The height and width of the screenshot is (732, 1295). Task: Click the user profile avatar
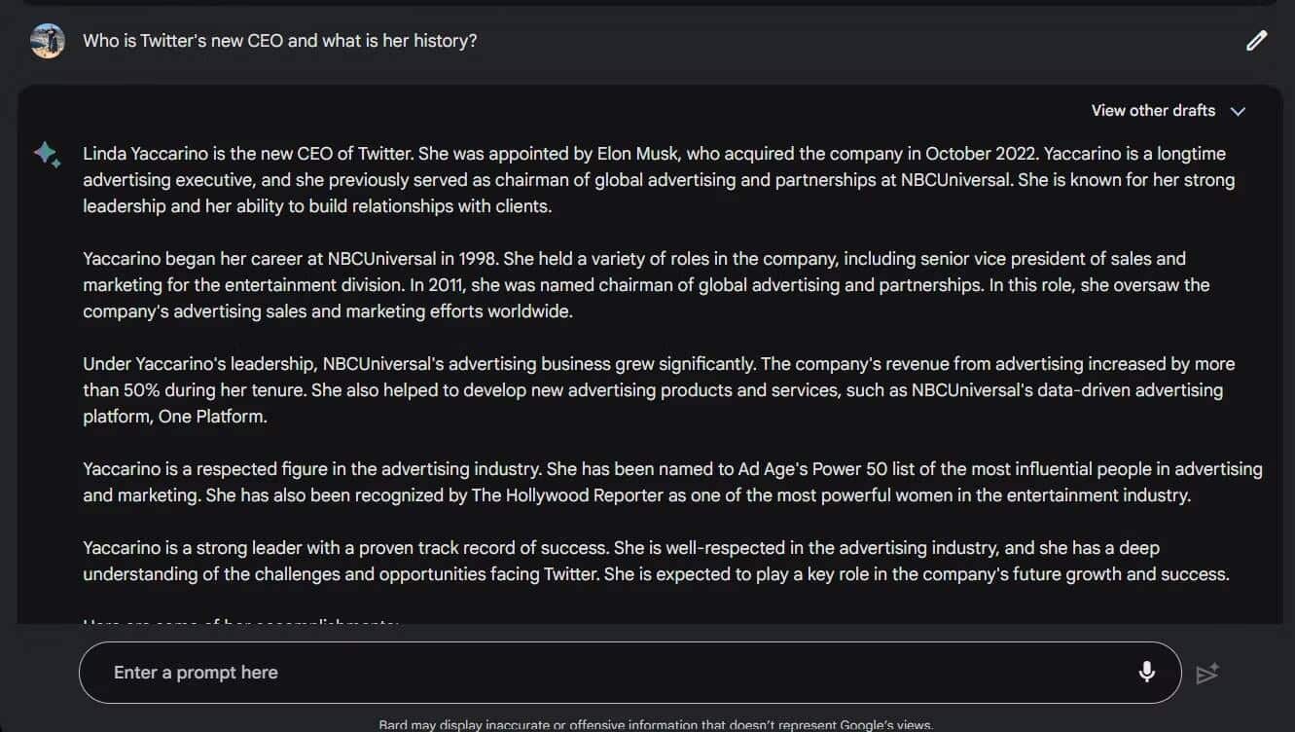pyautogui.click(x=47, y=41)
